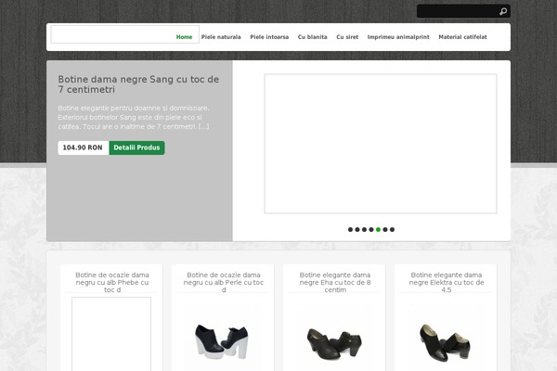Image resolution: width=557 pixels, height=371 pixels.
Task: Select the active green slide dot
Action: tap(379, 230)
